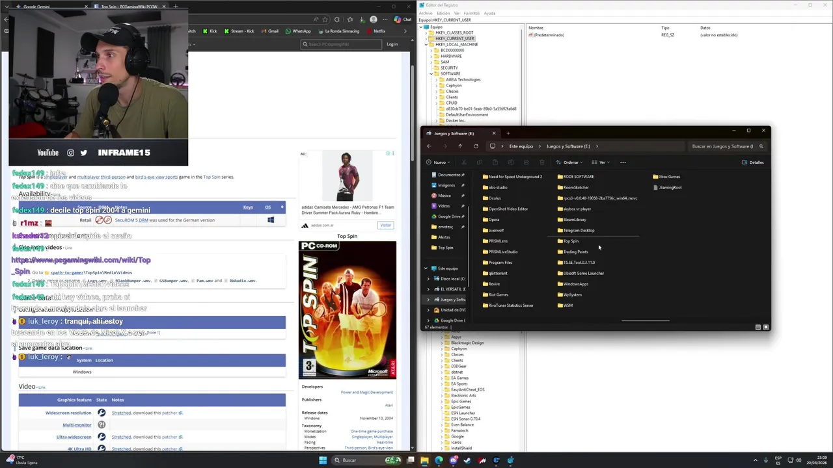Collapse Este equipo in Explorer sidebar
This screenshot has width=833, height=468.
click(x=426, y=268)
